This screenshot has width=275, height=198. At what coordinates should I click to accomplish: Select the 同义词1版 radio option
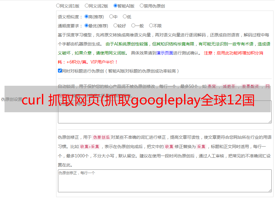click(x=58, y=6)
